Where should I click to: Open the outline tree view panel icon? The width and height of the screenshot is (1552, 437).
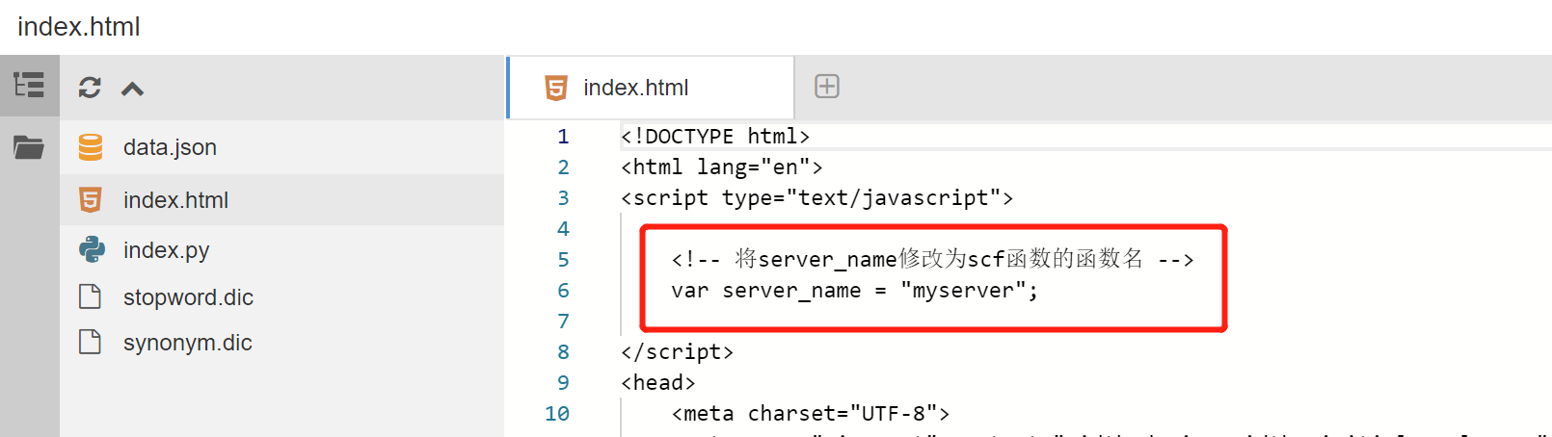coord(29,86)
